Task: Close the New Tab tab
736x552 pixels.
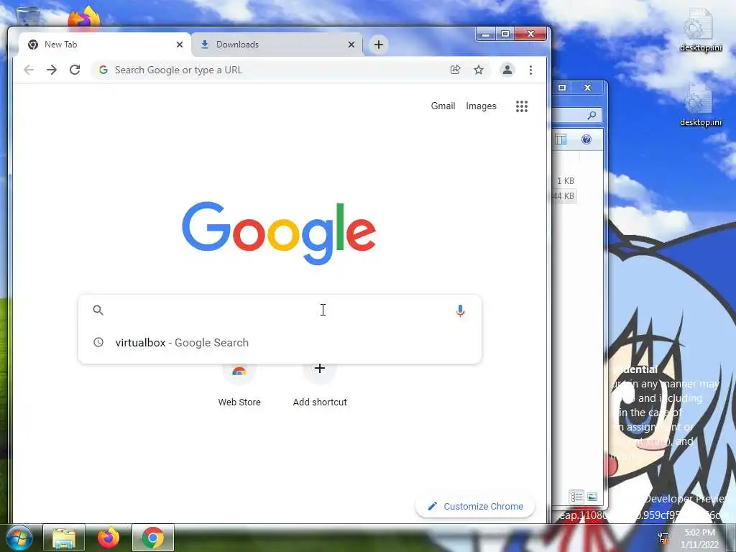Action: (x=179, y=45)
